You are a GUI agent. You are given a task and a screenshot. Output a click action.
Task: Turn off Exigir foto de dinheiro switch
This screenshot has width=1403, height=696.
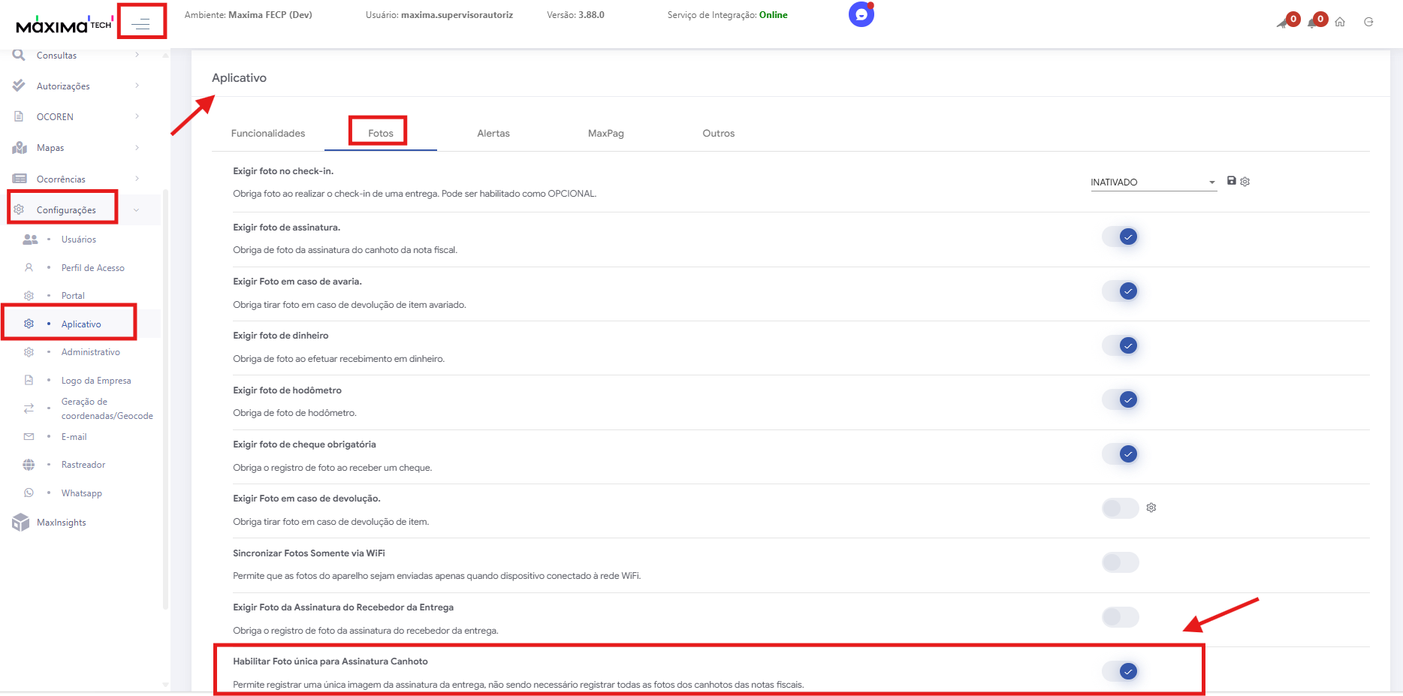click(1121, 345)
